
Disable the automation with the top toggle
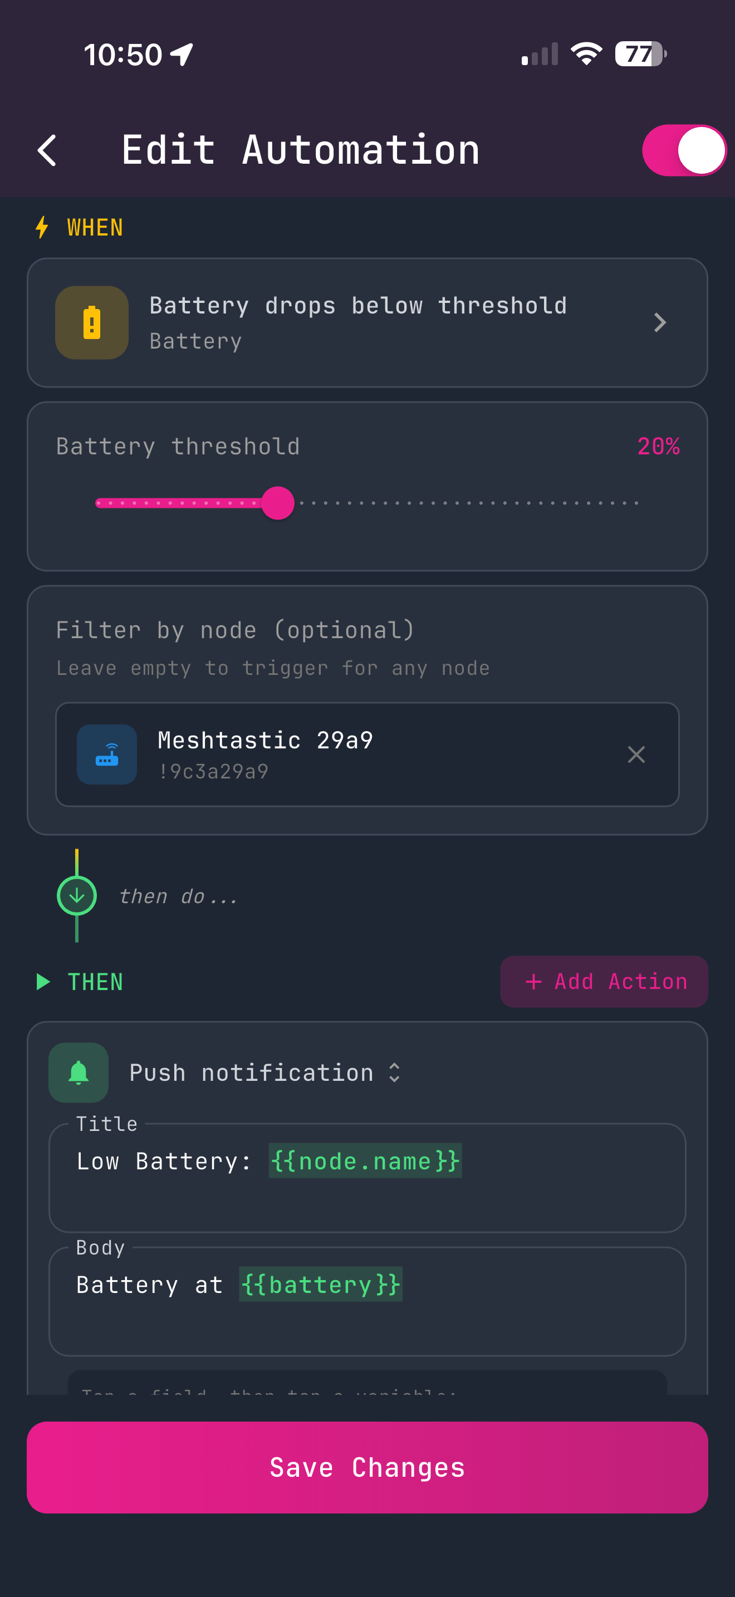pos(684,149)
